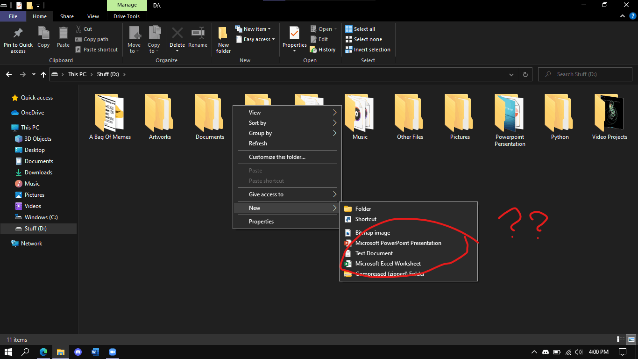Image resolution: width=638 pixels, height=359 pixels.
Task: Click Edit in ribbon
Action: [x=319, y=39]
